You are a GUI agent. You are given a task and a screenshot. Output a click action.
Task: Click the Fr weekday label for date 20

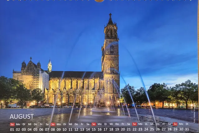point(123,124)
